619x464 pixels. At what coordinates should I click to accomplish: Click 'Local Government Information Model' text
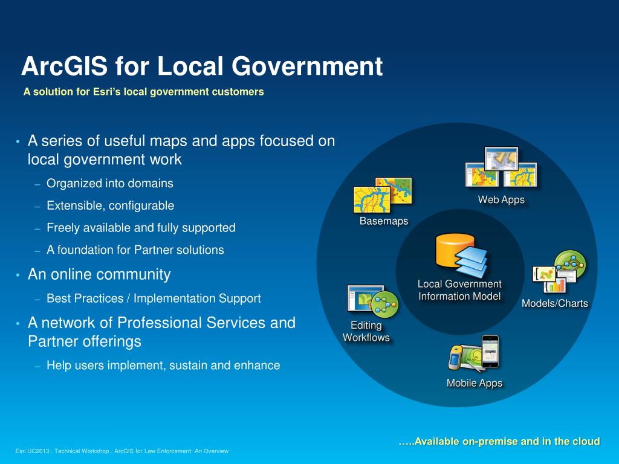point(459,290)
